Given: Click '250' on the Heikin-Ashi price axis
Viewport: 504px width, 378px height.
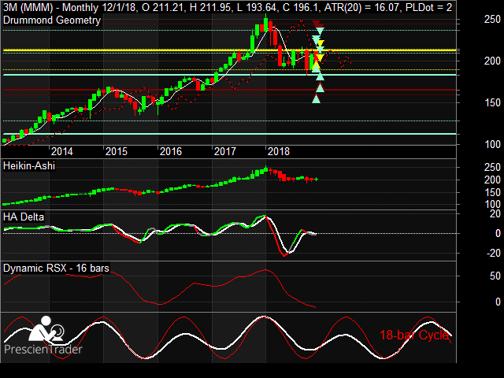Looking at the screenshot, I should coord(492,168).
